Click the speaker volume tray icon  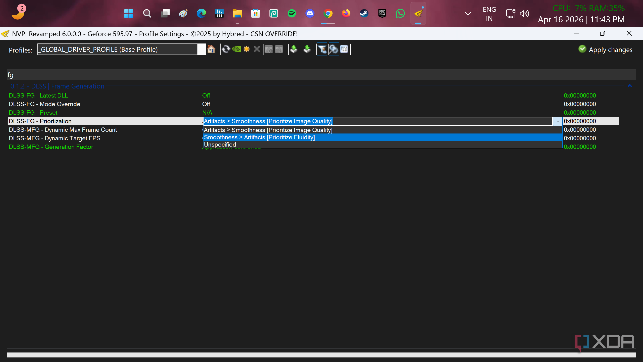point(524,14)
